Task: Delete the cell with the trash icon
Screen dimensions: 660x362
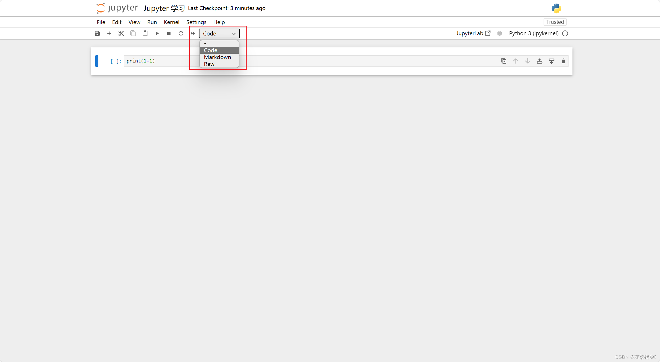Action: click(563, 61)
